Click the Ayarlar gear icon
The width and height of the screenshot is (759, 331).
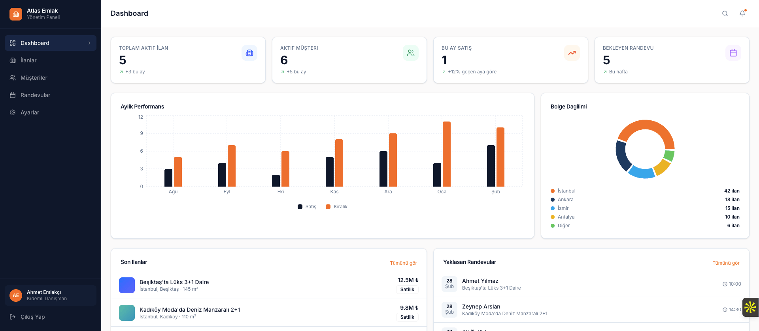point(13,112)
